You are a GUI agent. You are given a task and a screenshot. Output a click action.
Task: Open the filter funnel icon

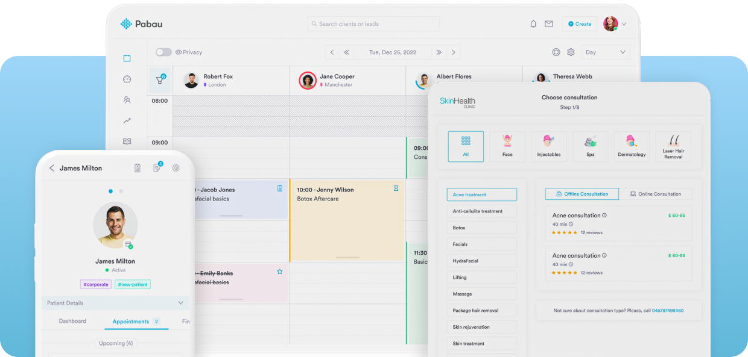160,80
